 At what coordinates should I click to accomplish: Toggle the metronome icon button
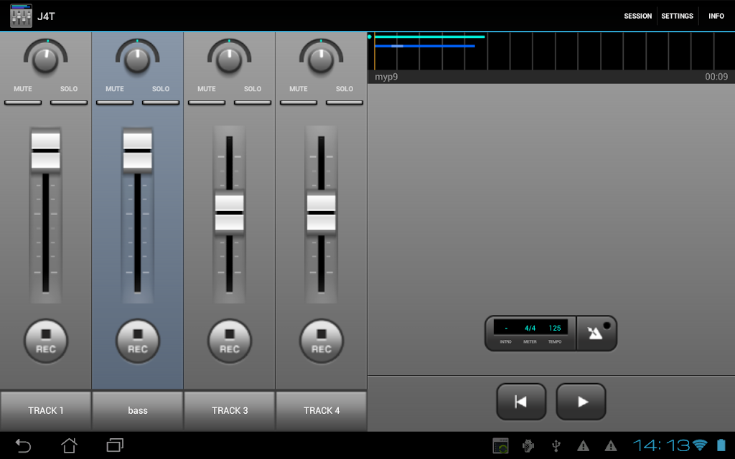(x=596, y=333)
